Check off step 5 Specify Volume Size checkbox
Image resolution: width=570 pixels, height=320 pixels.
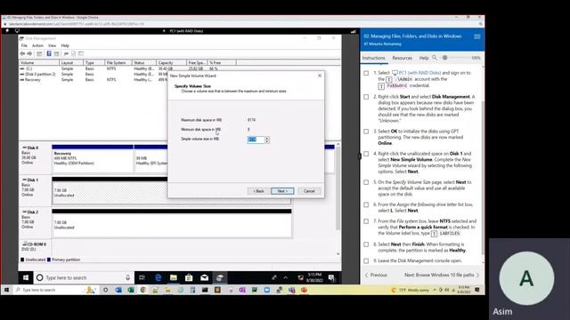tap(366, 182)
